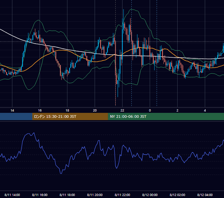This screenshot has height=198, width=224.
Task: Click the 14 hour label on price chart axis
Action: (12, 111)
